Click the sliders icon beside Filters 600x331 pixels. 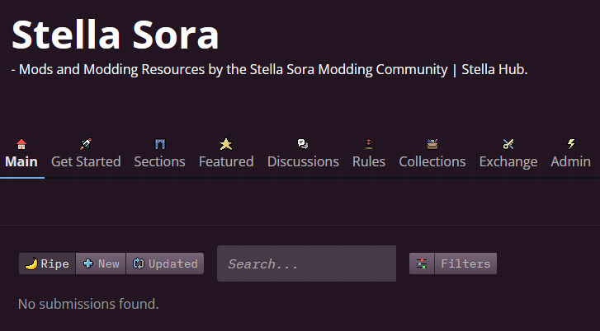pyautogui.click(x=422, y=263)
